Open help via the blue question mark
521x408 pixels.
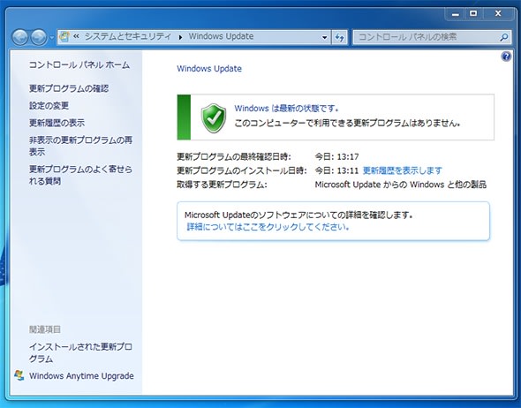(x=506, y=57)
